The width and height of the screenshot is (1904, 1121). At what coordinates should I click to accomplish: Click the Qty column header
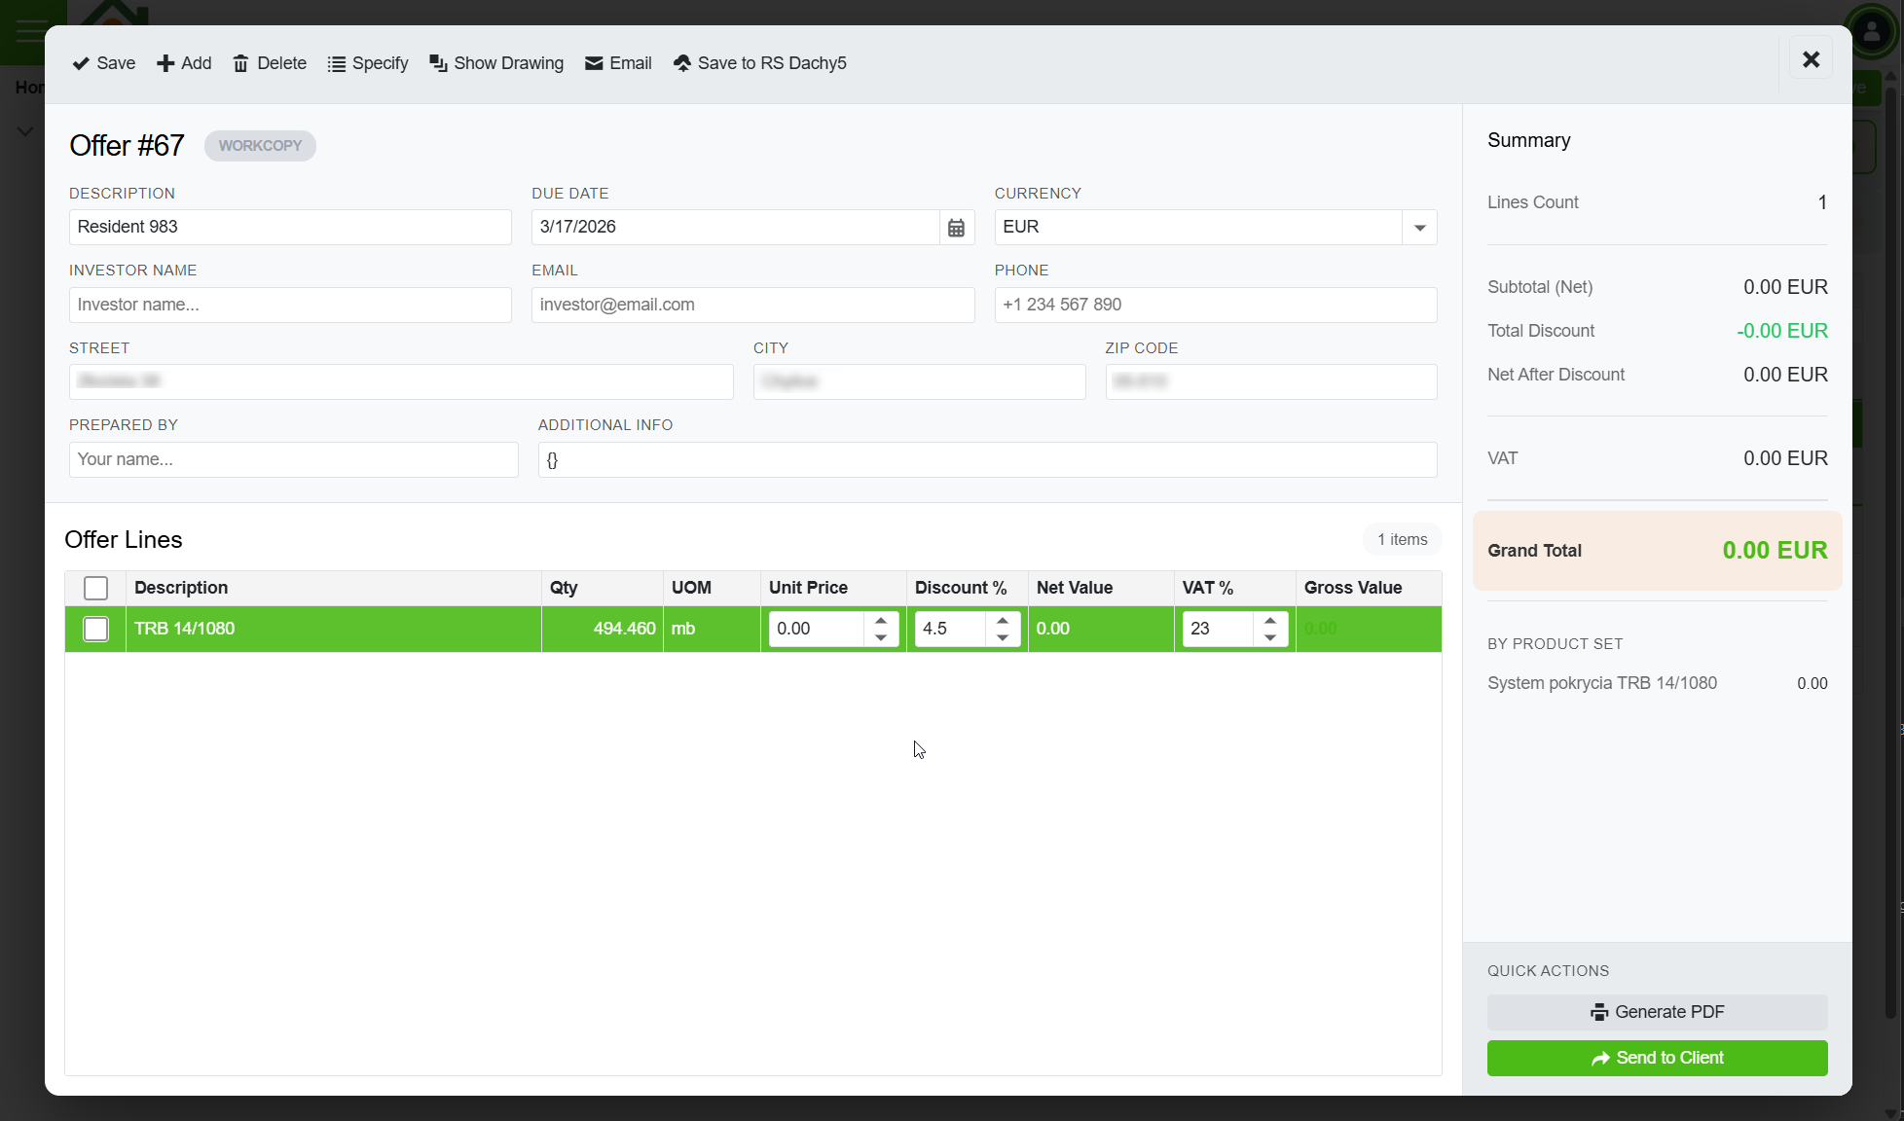[x=564, y=588]
